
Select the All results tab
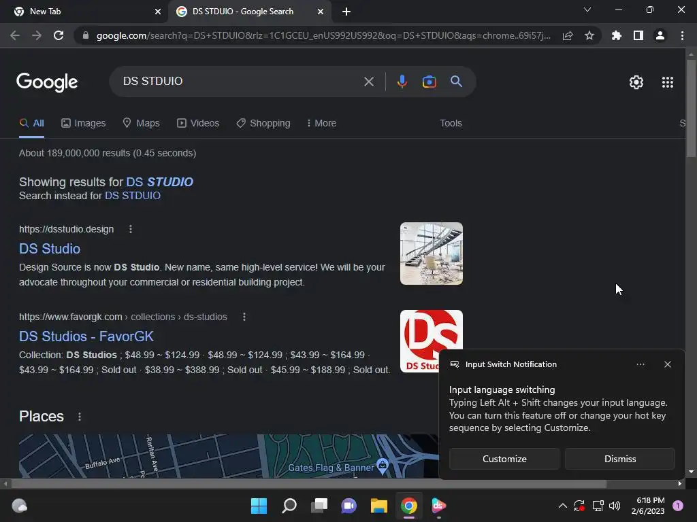pos(31,124)
